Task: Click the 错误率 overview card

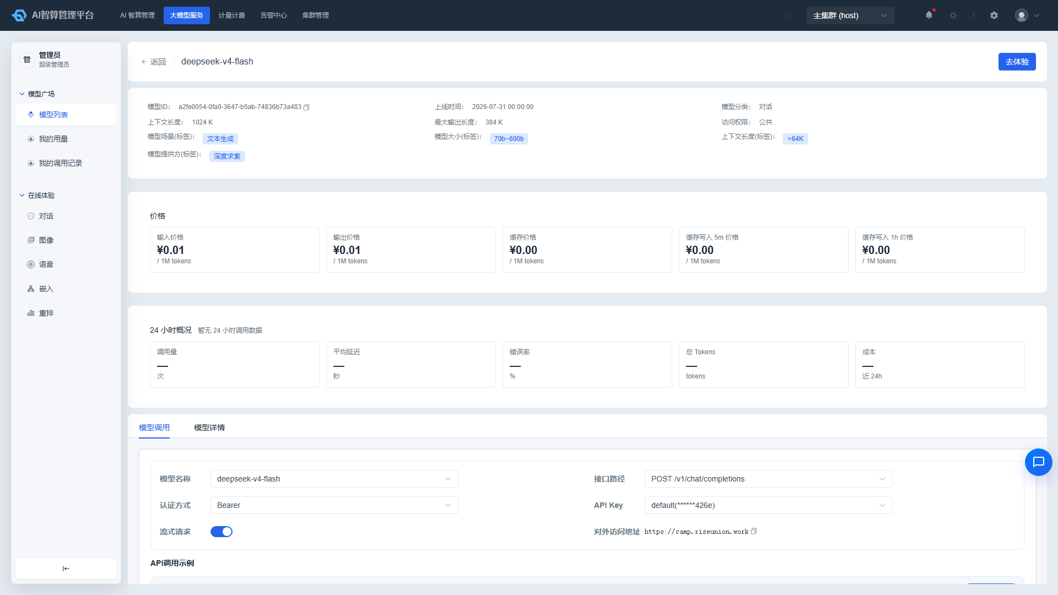Action: tap(587, 365)
